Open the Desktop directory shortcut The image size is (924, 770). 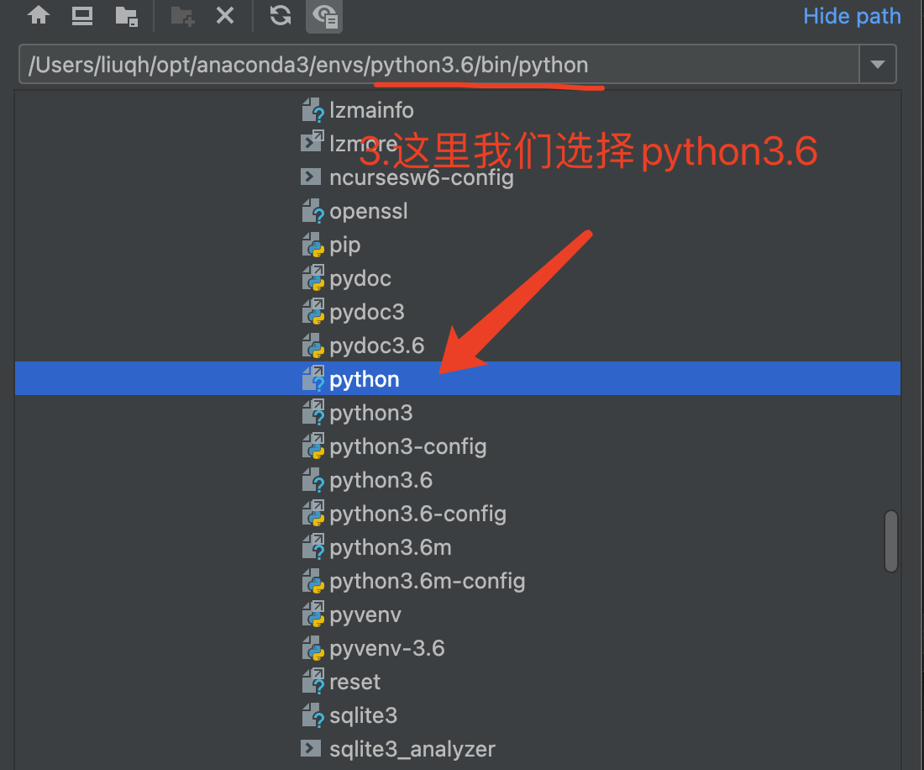81,15
